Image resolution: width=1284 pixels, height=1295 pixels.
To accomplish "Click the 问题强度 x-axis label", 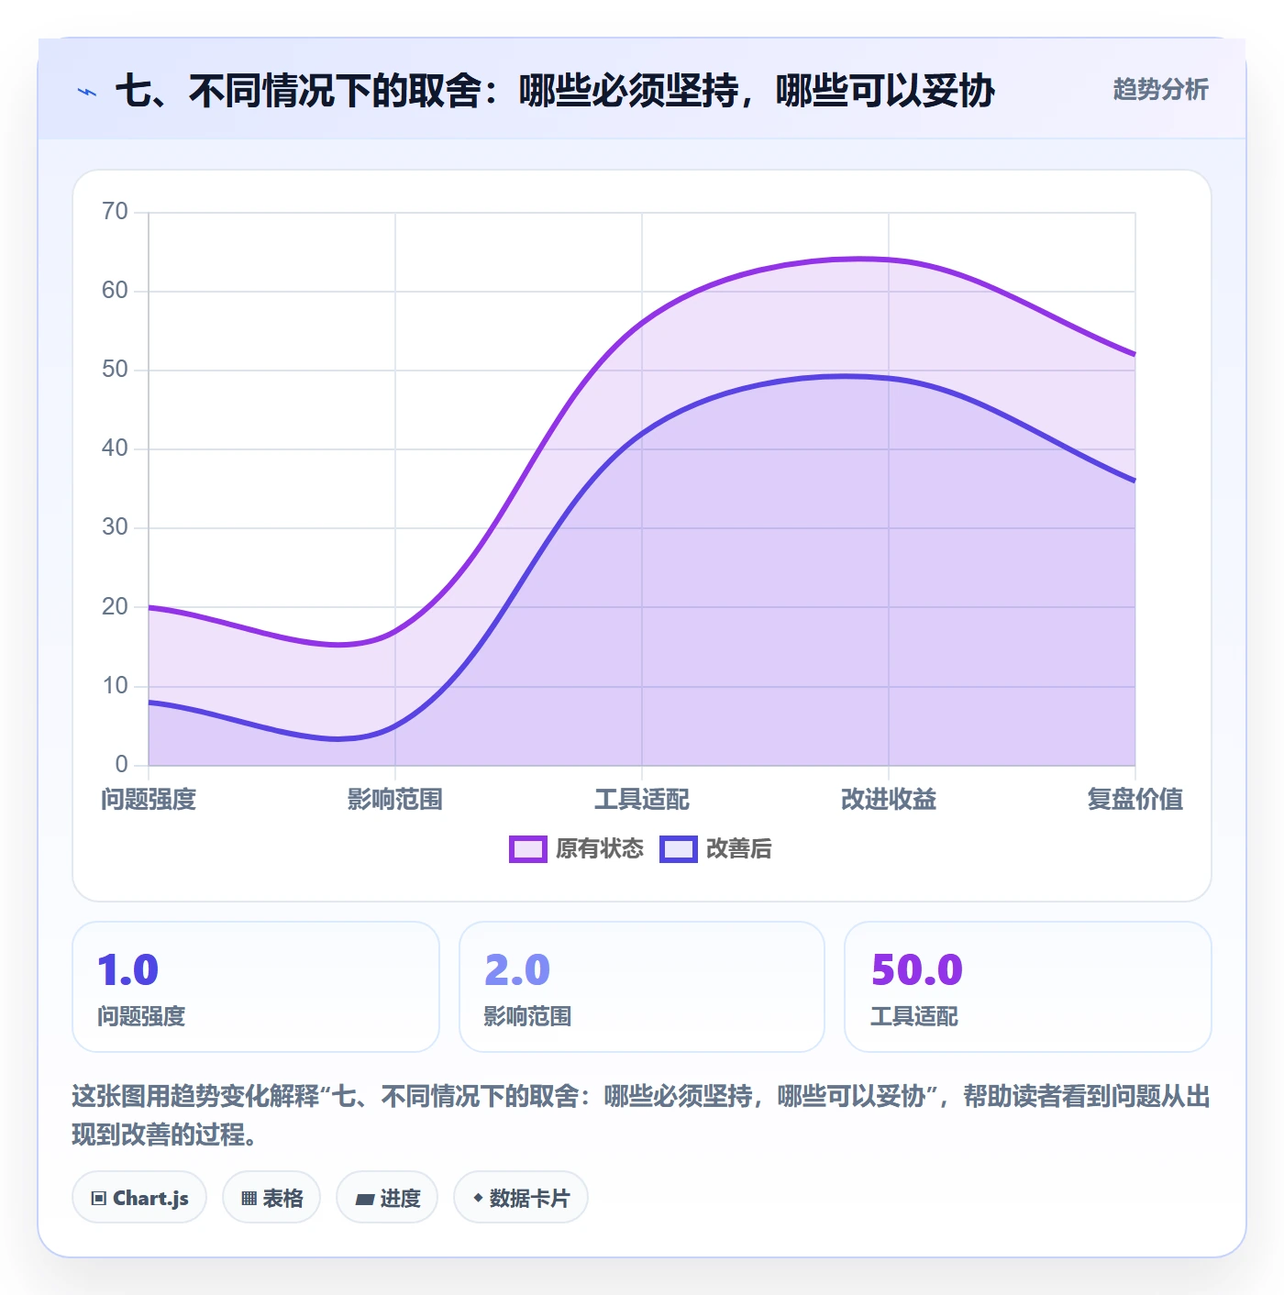I will pyautogui.click(x=149, y=800).
